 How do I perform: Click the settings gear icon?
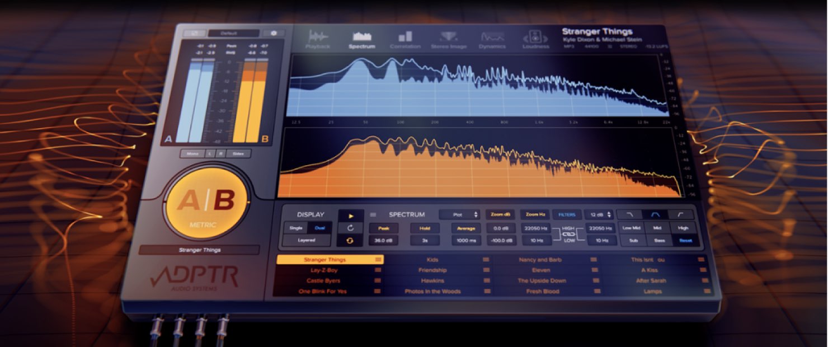coord(274,33)
